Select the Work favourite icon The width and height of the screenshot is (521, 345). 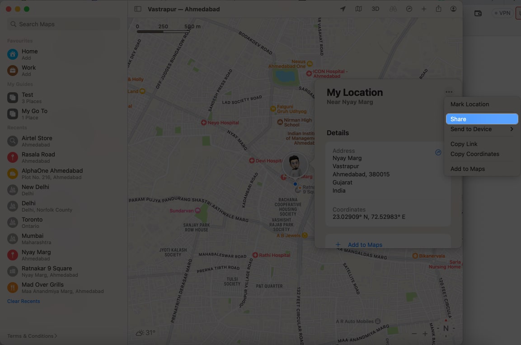click(x=13, y=71)
